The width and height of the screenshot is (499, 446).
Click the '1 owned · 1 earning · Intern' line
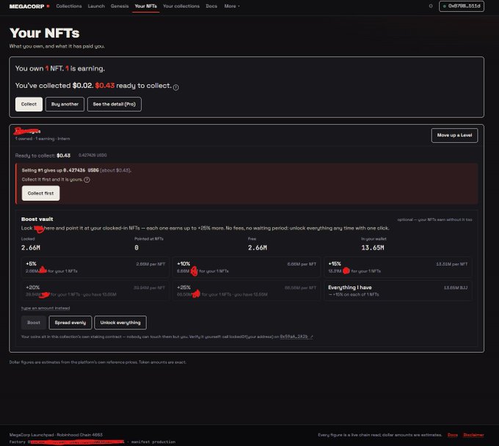[43, 139]
